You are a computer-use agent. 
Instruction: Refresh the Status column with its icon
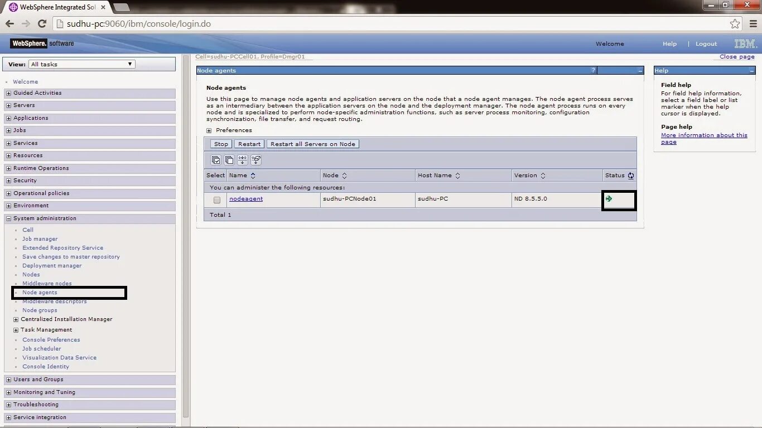pos(631,176)
